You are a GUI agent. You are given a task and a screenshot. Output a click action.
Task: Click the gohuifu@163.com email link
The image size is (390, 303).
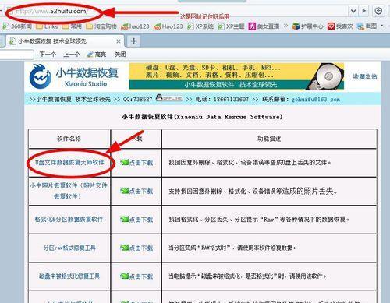point(316,100)
